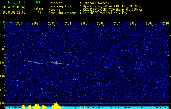Click the Receiving Location label

63,6
